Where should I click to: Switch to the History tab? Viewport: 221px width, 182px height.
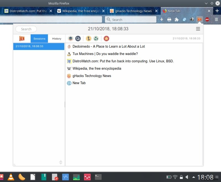coord(56,39)
